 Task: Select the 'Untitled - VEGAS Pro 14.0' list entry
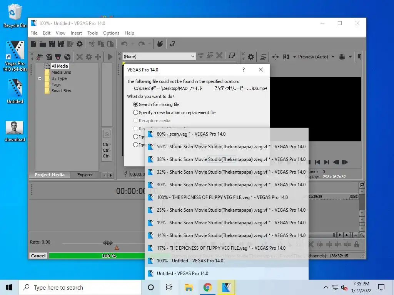pos(227,273)
